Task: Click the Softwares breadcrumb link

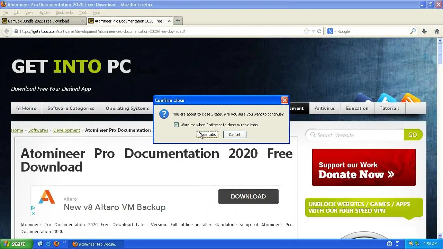Action: [38, 130]
